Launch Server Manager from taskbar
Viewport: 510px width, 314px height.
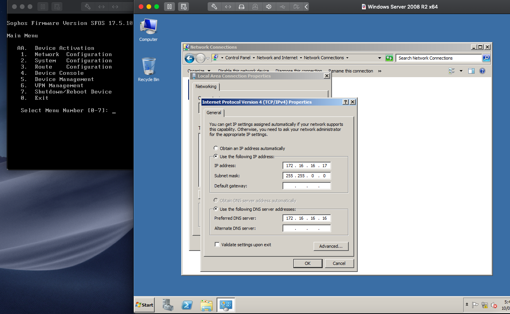click(168, 305)
